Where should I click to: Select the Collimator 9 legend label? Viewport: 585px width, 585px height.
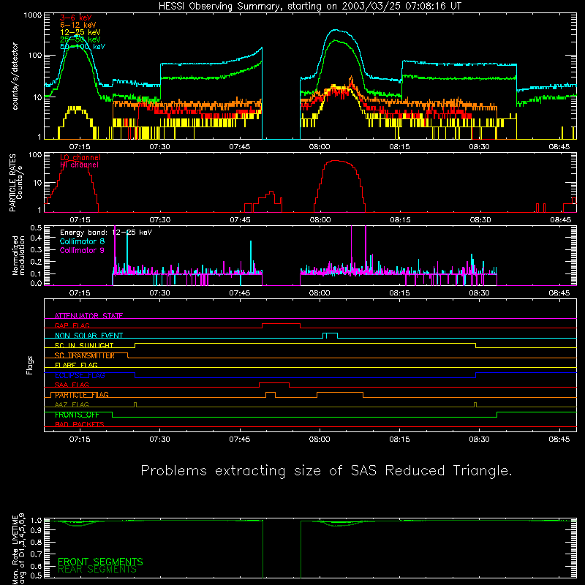[82, 250]
